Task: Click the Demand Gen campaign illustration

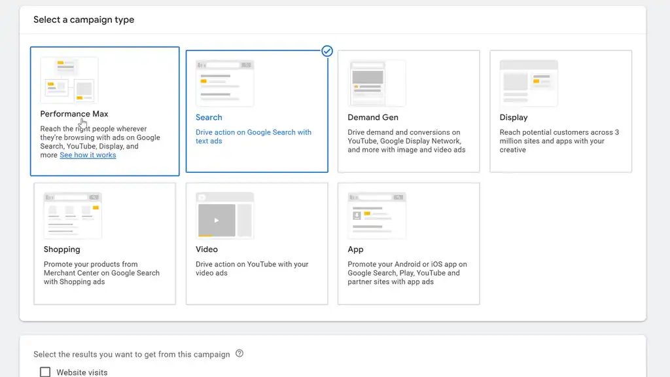Action: (x=377, y=83)
